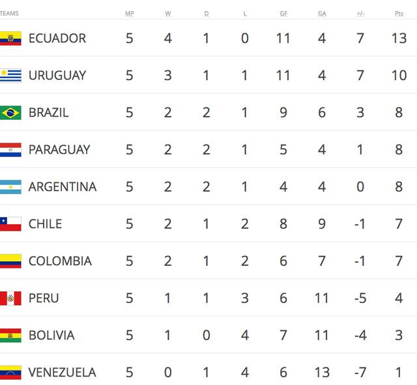Click the Ecuador flag icon
Screen dimensions: 417x385
[x=10, y=38]
